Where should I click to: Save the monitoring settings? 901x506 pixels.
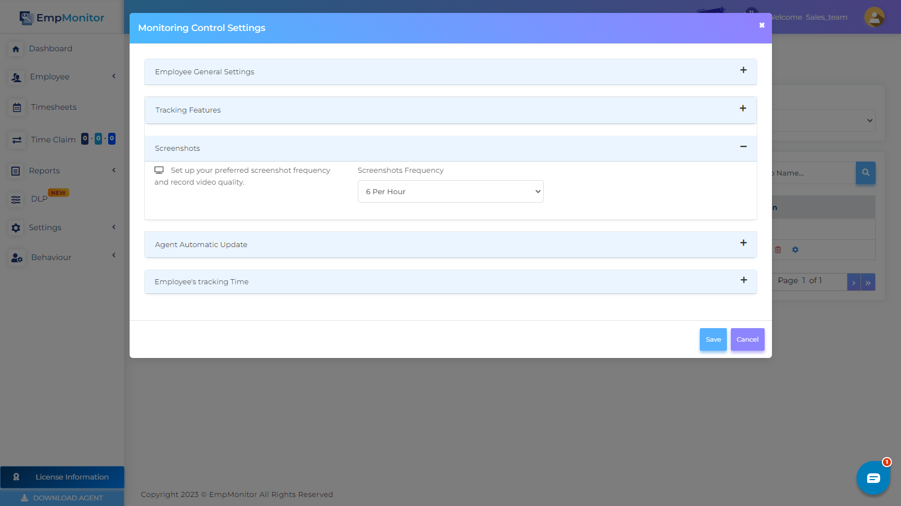coord(713,339)
